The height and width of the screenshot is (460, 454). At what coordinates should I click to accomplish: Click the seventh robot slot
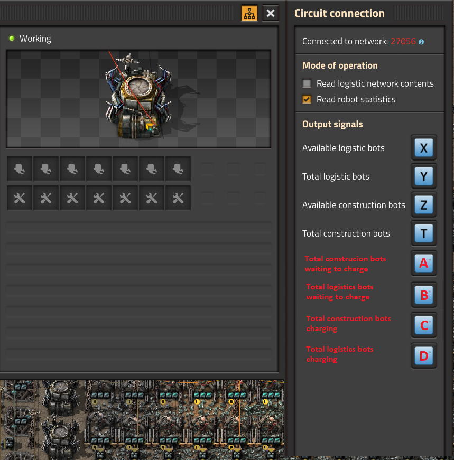pos(178,168)
